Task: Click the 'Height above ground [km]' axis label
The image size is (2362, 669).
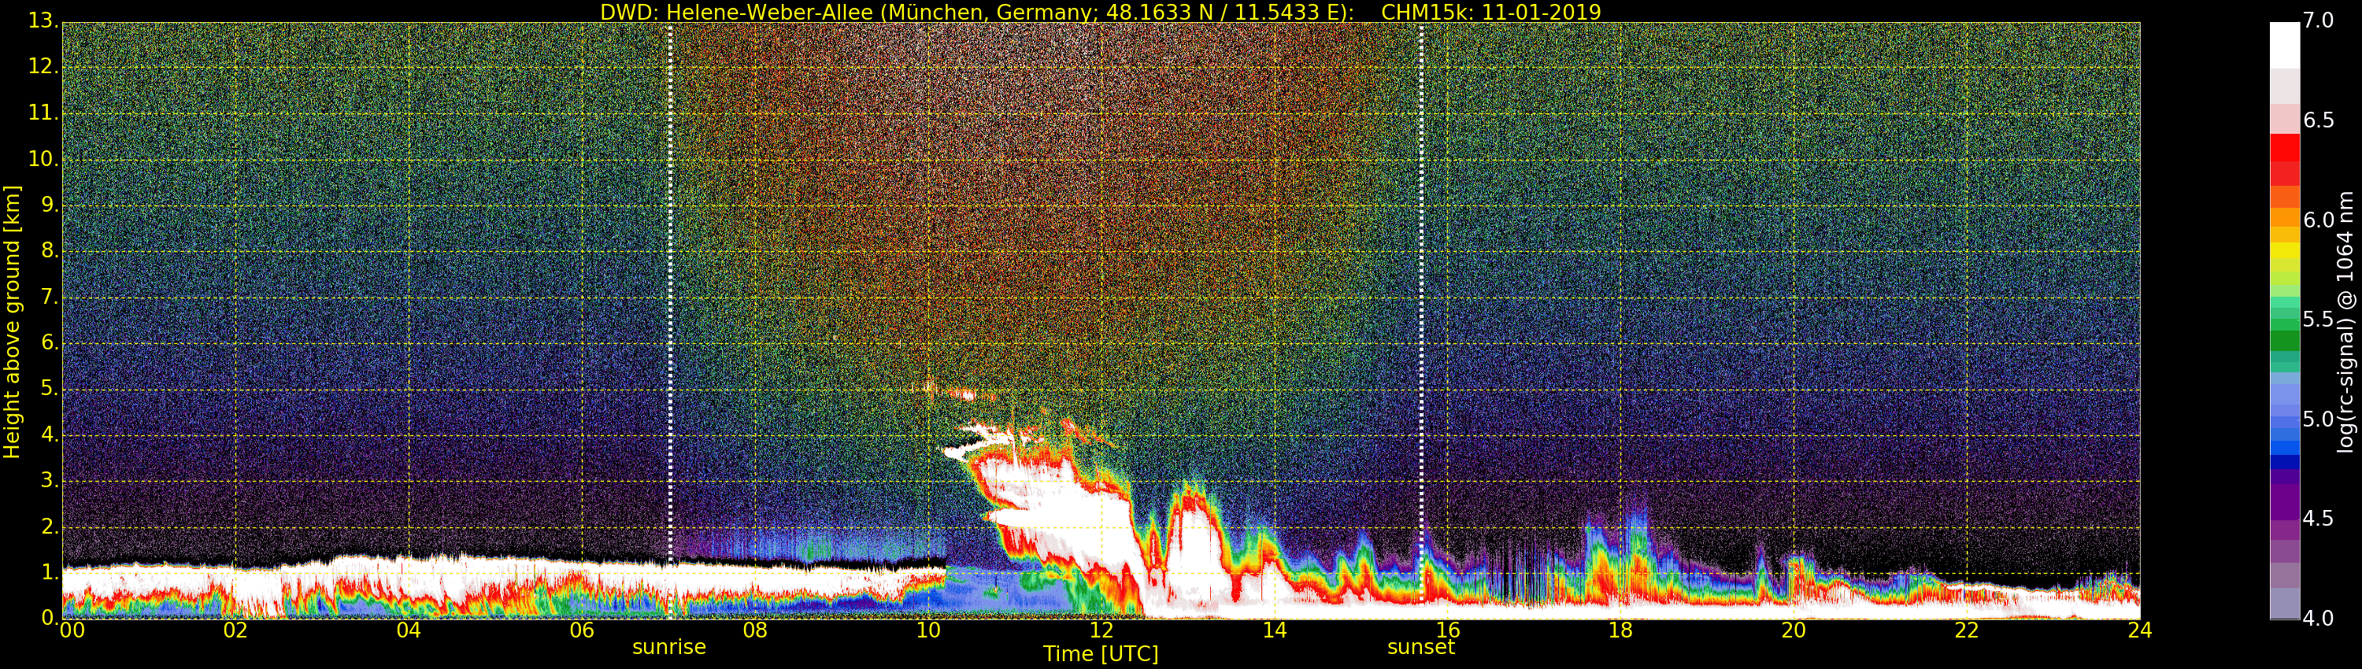Action: 12,321
